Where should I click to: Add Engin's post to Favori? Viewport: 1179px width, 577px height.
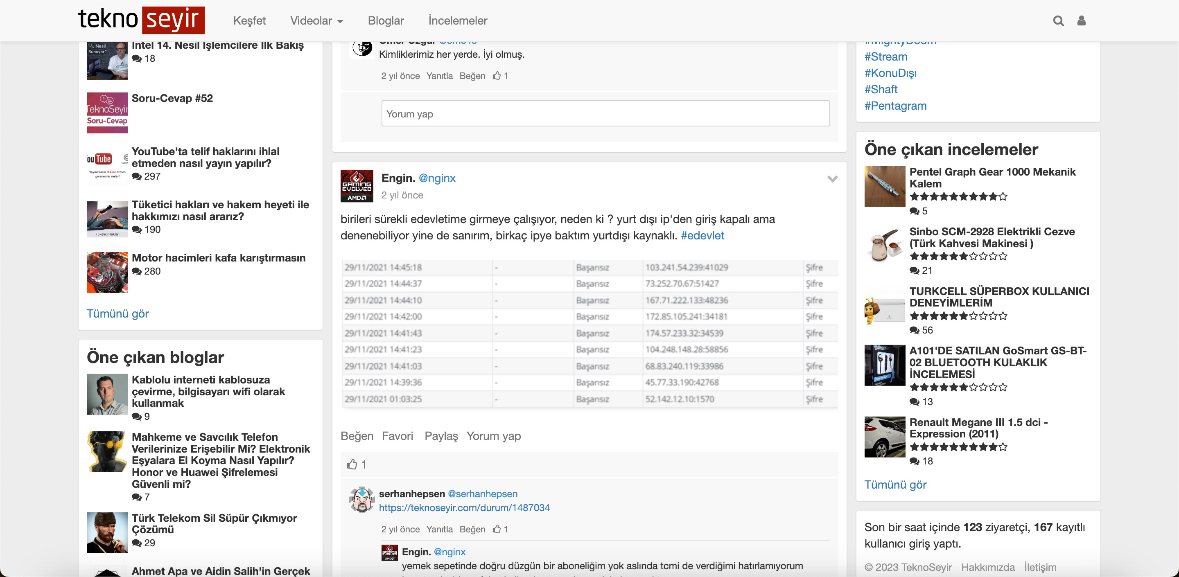coord(397,436)
